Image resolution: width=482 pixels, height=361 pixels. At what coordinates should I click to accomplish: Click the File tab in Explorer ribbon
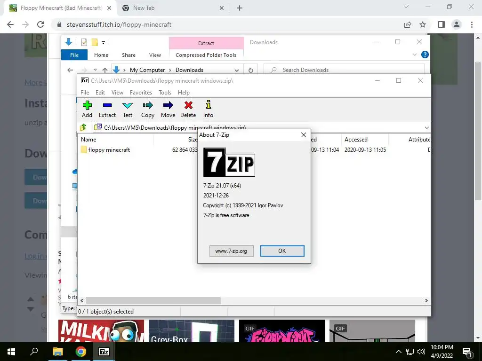(74, 55)
